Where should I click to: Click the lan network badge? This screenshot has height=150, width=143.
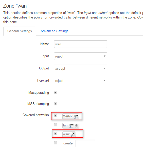71,125
